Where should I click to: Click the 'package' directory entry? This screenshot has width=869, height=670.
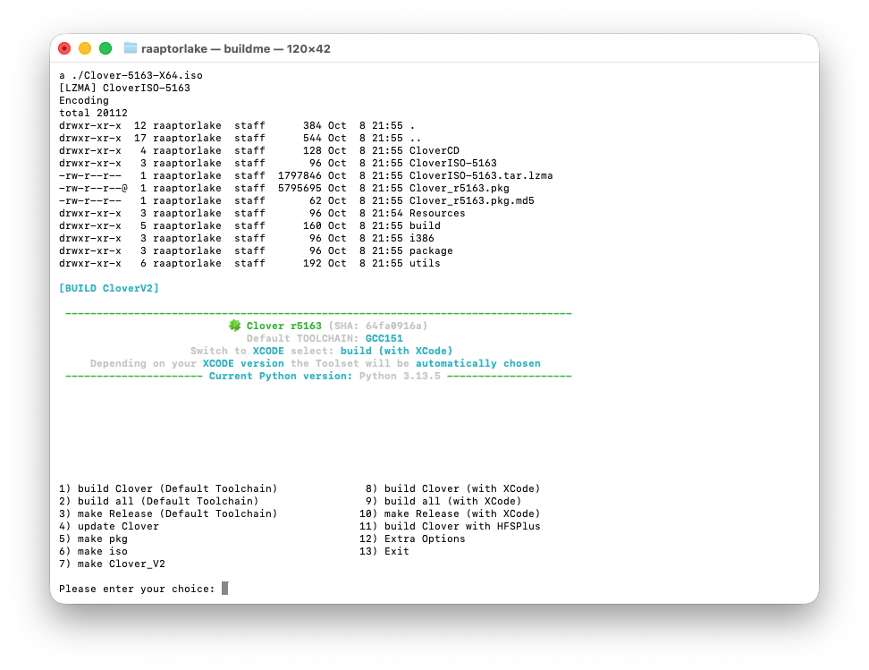point(431,251)
